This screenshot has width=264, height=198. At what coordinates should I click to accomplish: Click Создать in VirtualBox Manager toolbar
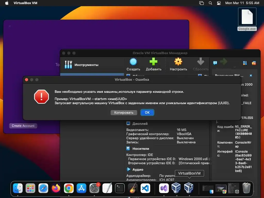coord(133,64)
